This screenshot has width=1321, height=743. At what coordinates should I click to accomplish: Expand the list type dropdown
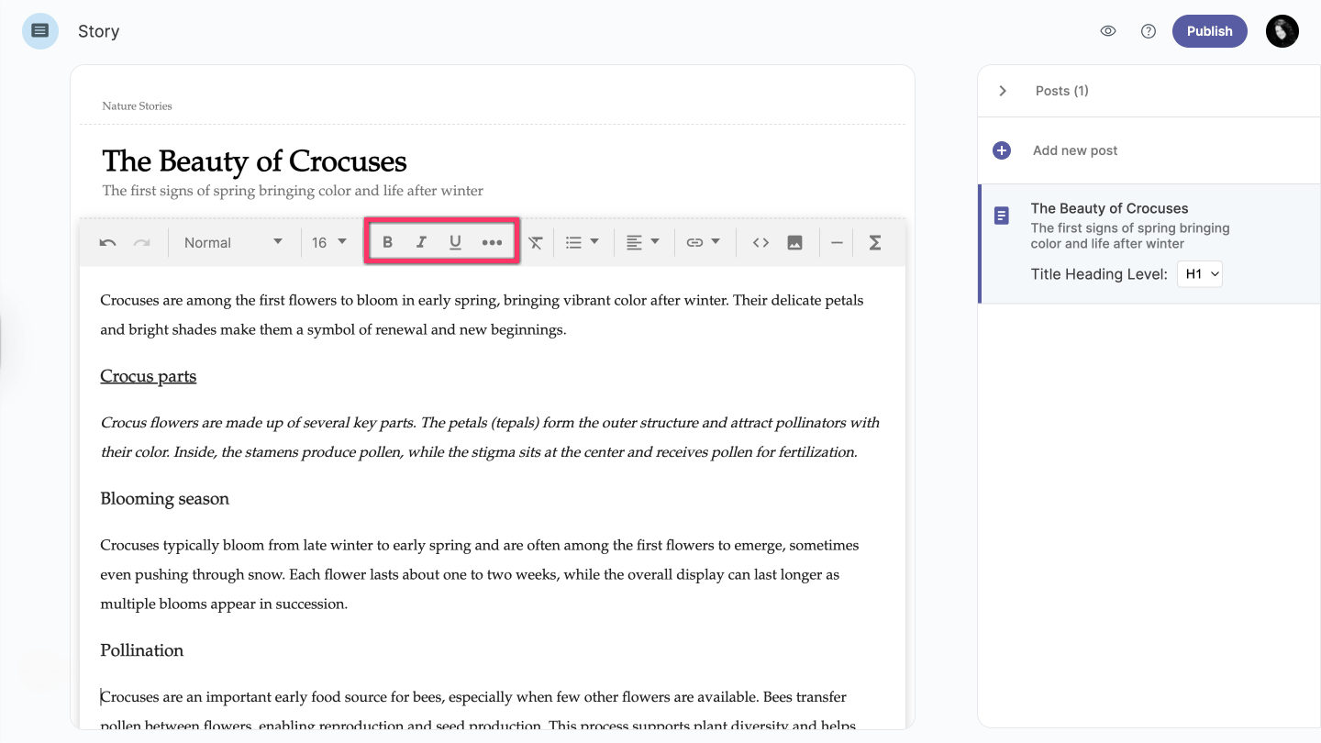pyautogui.click(x=583, y=243)
